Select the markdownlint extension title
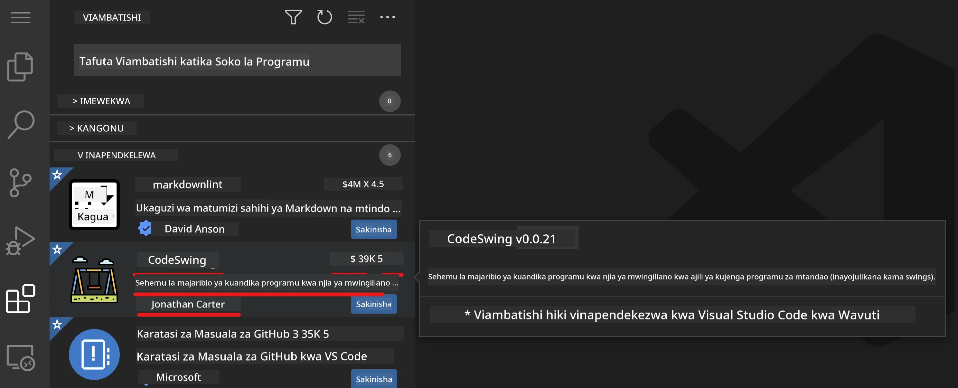958x388 pixels. pos(187,185)
